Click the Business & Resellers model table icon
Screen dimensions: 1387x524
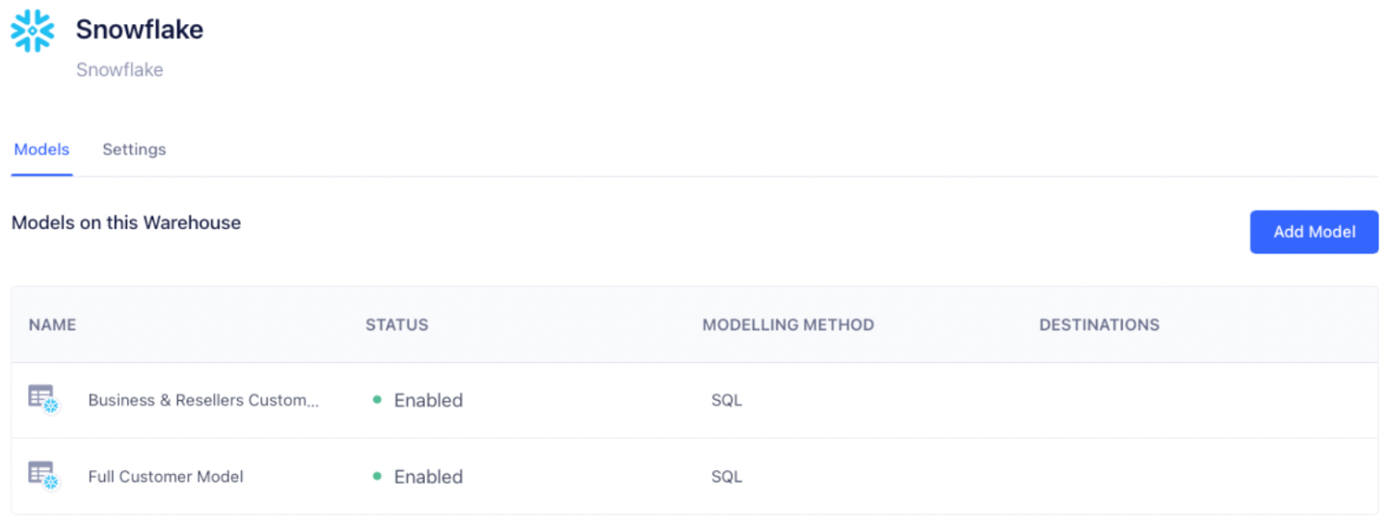[43, 399]
